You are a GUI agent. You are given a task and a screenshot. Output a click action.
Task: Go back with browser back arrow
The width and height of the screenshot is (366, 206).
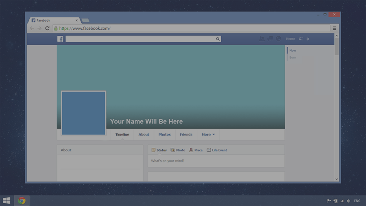click(32, 28)
